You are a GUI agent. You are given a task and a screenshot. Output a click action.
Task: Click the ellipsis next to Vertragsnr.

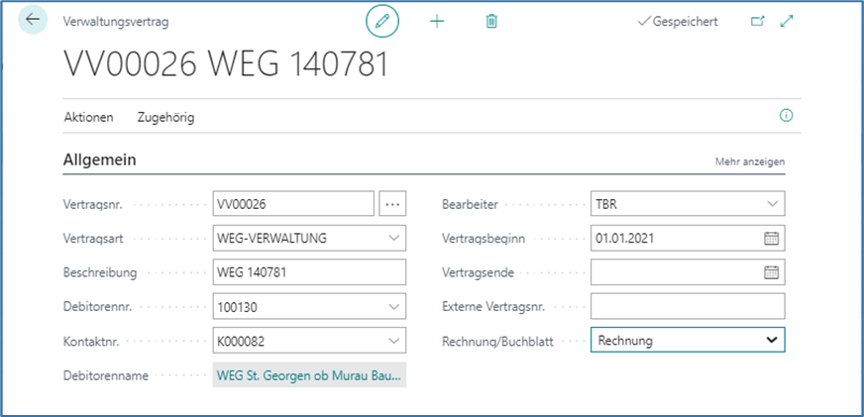pyautogui.click(x=392, y=204)
